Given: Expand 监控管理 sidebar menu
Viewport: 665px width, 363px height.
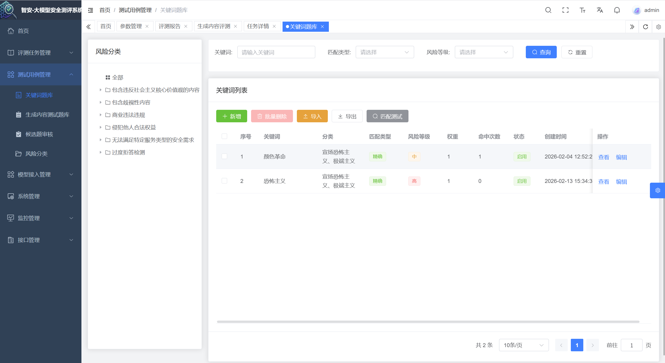Looking at the screenshot, I should click(41, 218).
